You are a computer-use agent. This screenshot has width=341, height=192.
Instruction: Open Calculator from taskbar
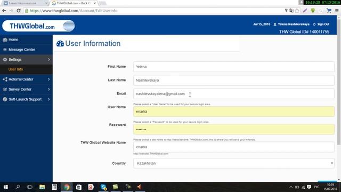click(54, 187)
